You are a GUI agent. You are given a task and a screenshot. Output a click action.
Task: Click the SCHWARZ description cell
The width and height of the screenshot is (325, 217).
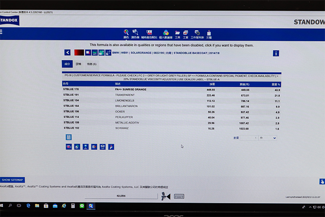click(x=122, y=128)
